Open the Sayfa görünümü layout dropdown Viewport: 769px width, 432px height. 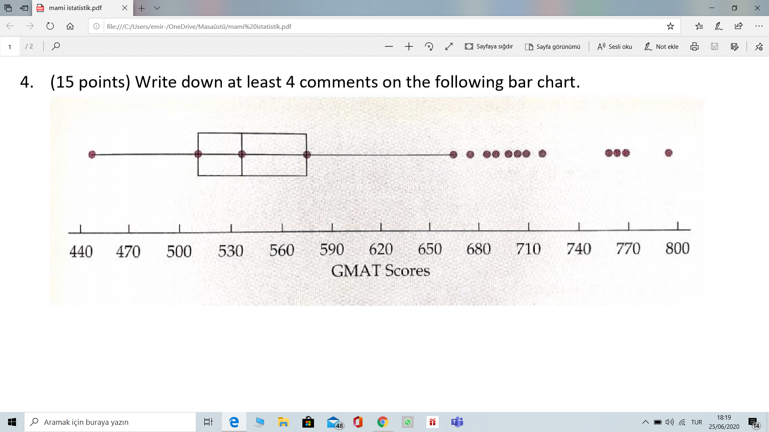pos(553,46)
